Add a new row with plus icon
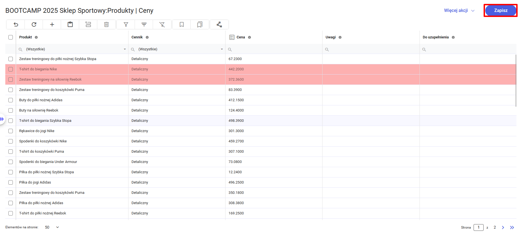This screenshot has width=519, height=235. pyautogui.click(x=52, y=24)
